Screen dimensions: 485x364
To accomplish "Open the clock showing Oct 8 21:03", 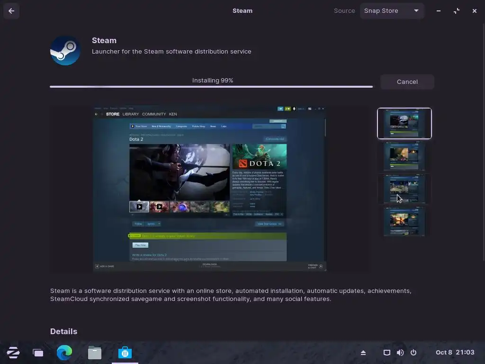I will point(455,353).
